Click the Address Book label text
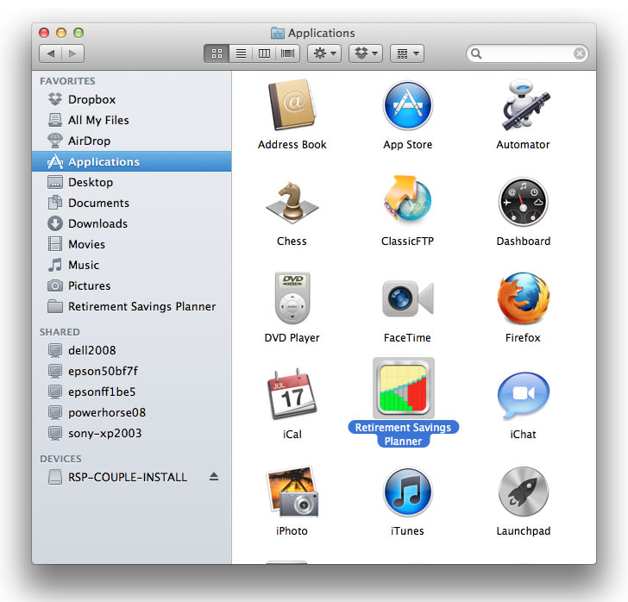The height and width of the screenshot is (602, 628). point(292,145)
